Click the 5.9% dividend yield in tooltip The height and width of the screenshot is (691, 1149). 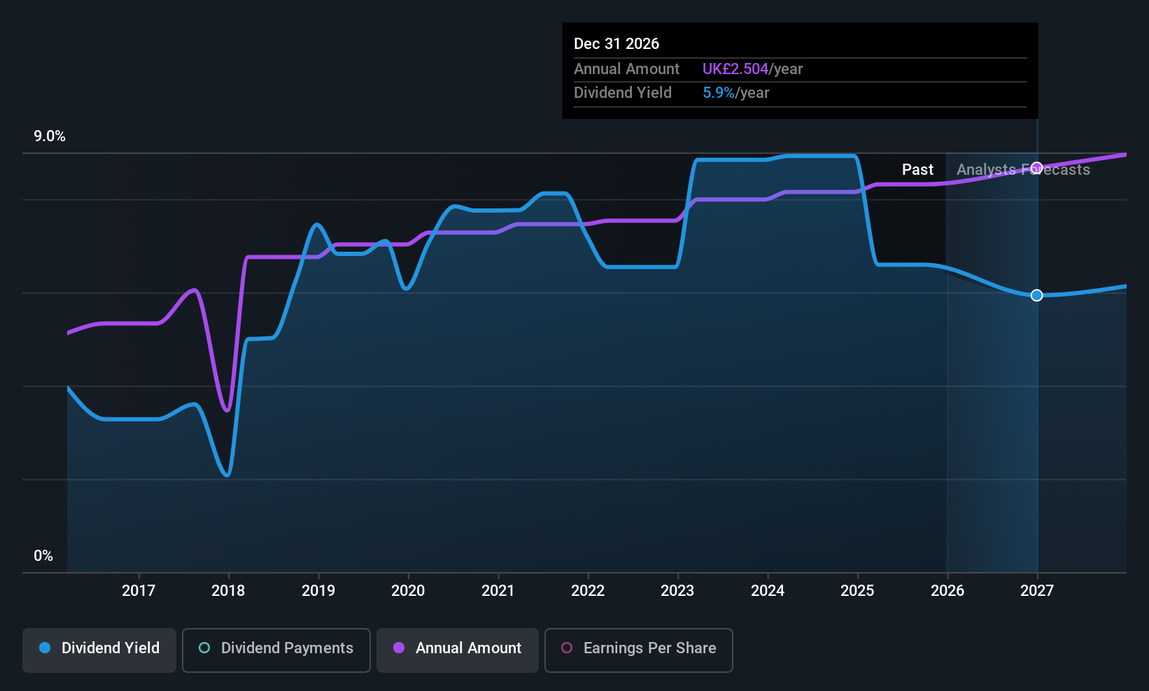719,93
